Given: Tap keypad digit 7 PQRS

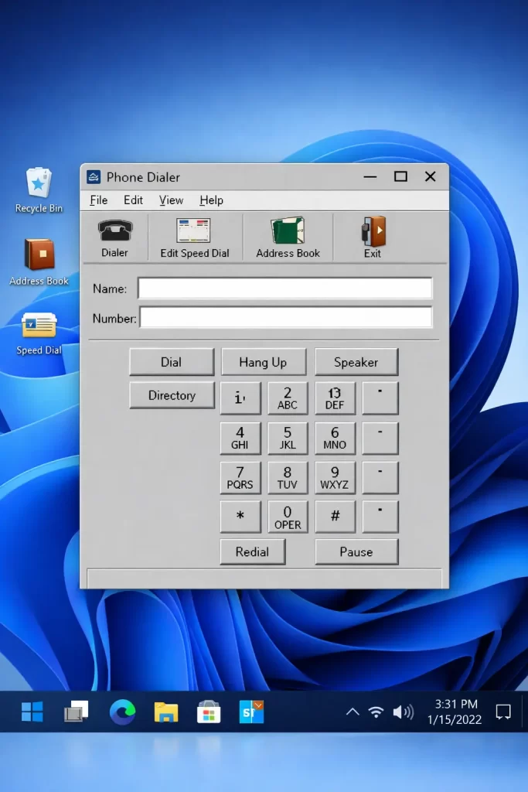Looking at the screenshot, I should pos(240,477).
